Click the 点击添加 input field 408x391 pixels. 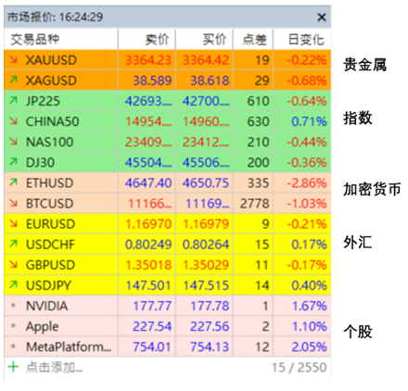[x=54, y=367]
